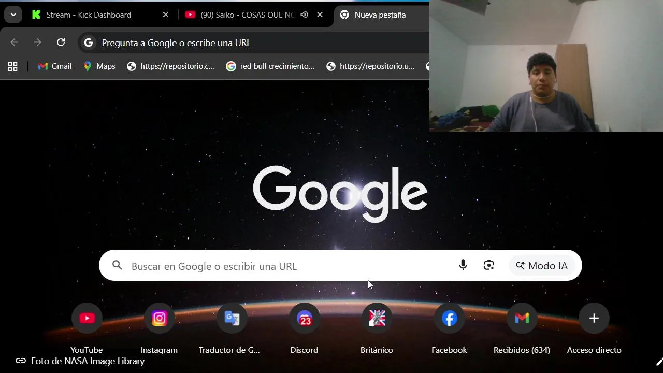
Task: Click the magnifier icon in search box
Action: click(118, 265)
